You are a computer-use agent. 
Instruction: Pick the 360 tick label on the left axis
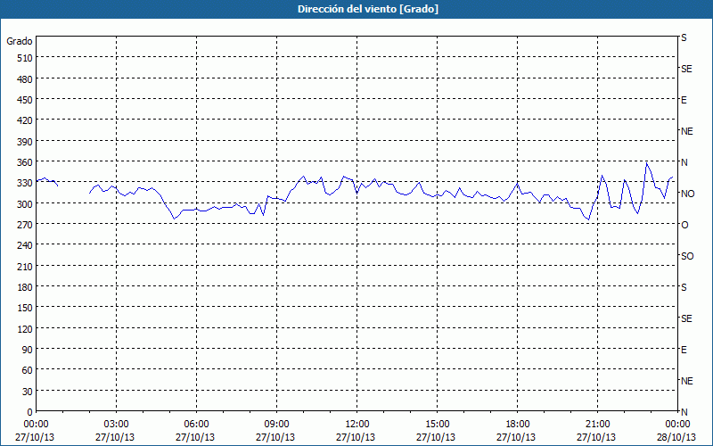(25, 162)
